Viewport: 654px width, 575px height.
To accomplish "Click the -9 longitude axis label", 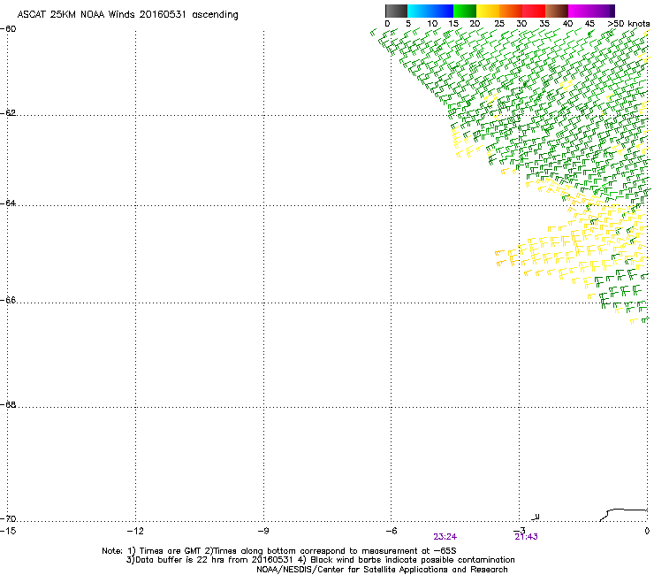I will [262, 531].
